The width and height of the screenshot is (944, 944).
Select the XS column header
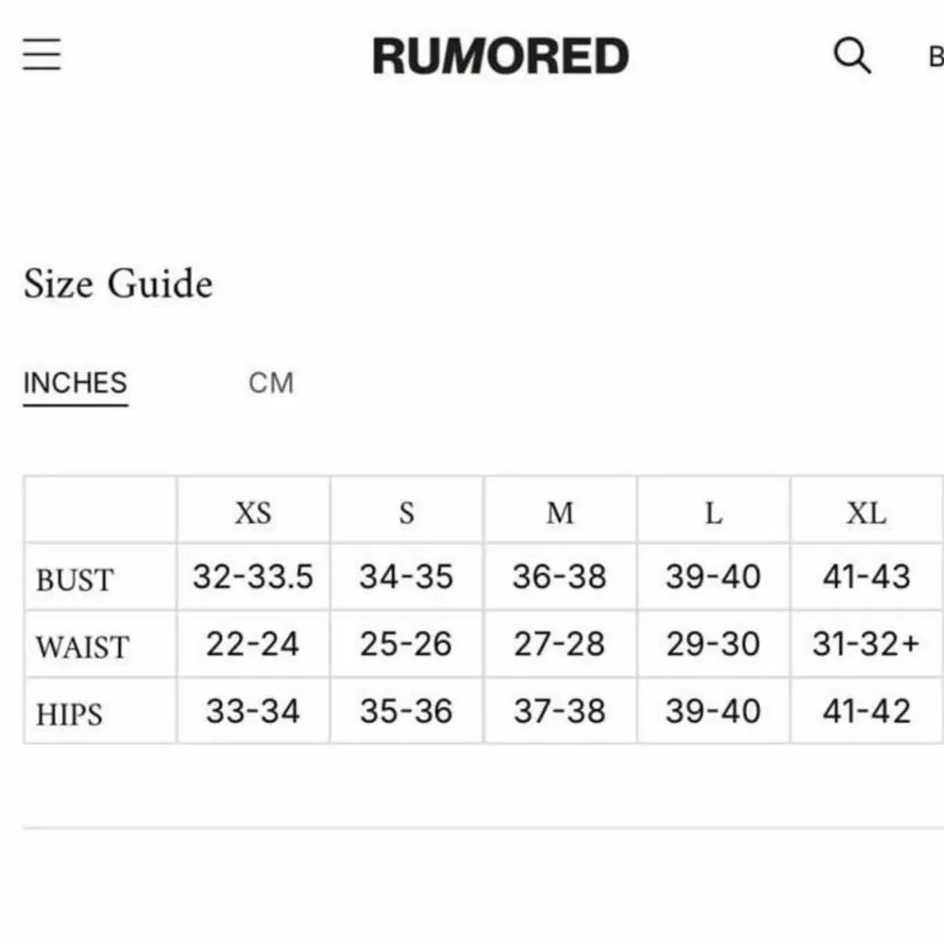point(253,513)
